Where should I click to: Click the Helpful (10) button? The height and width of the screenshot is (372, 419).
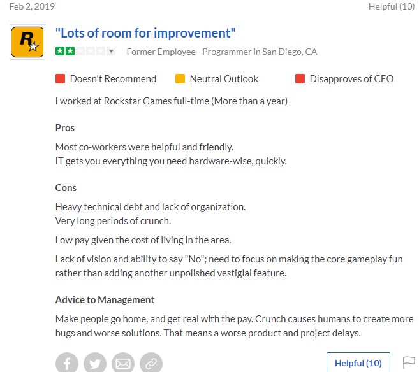point(358,363)
